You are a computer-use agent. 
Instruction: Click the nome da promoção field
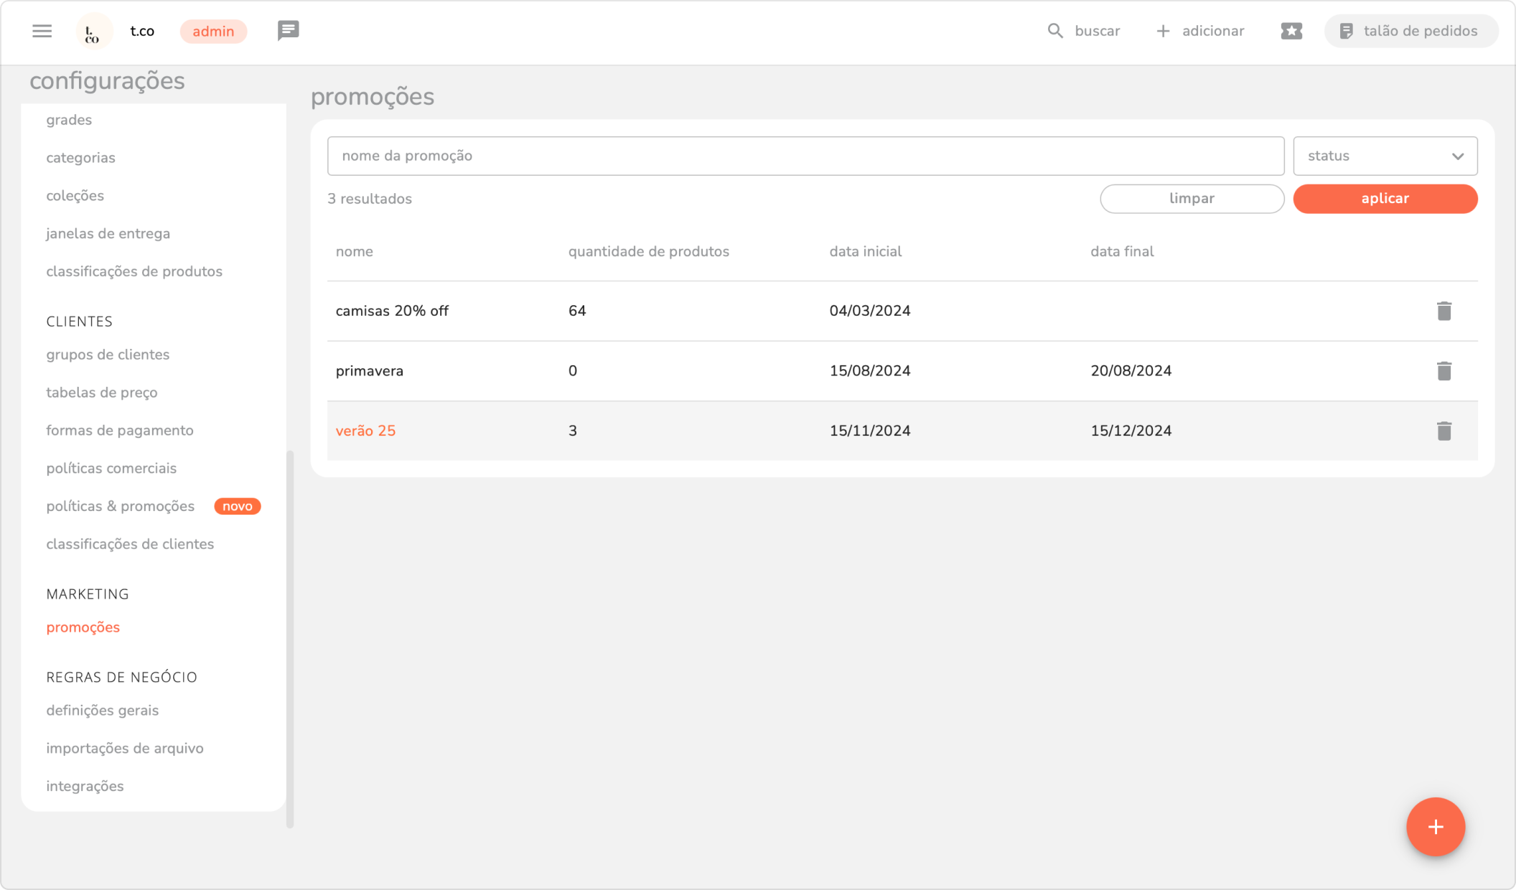[805, 156]
